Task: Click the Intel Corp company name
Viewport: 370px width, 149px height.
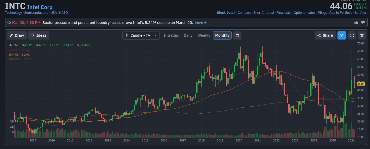Action: click(x=40, y=7)
